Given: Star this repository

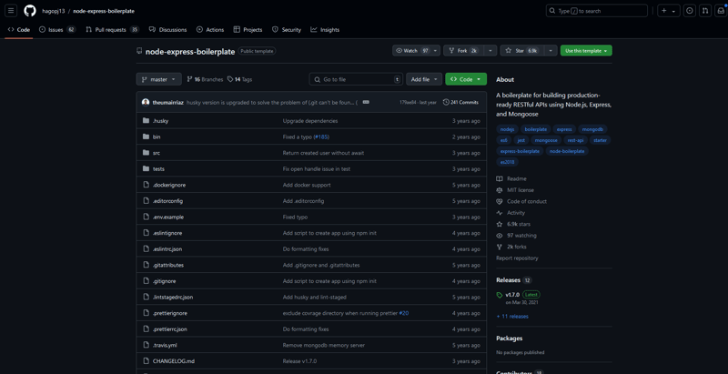Looking at the screenshot, I should click(x=520, y=51).
